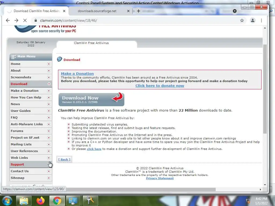Click the arrow icon beside Forums
This screenshot has height=206, width=275.
(49, 131)
